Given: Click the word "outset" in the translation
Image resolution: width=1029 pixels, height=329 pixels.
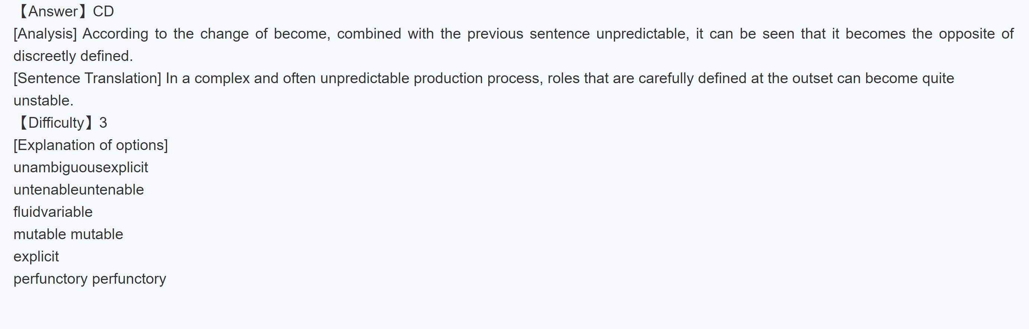Looking at the screenshot, I should point(812,79).
